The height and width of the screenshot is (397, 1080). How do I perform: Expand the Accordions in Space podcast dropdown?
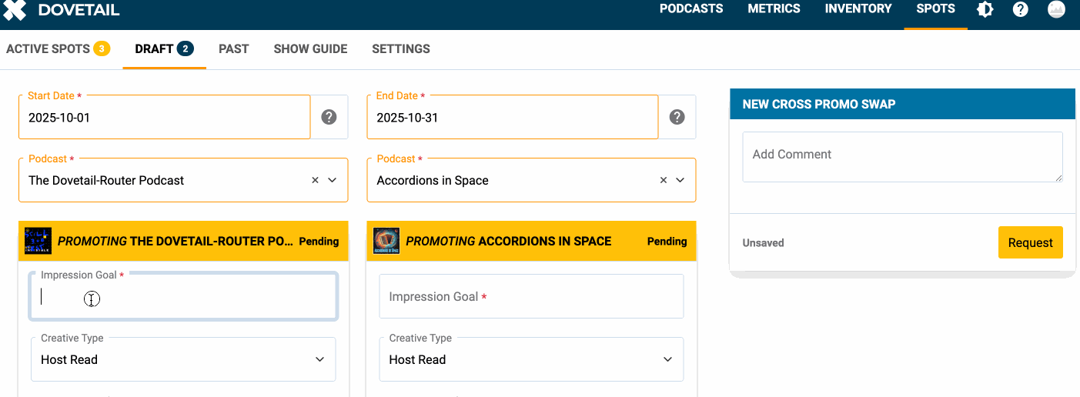pyautogui.click(x=680, y=180)
